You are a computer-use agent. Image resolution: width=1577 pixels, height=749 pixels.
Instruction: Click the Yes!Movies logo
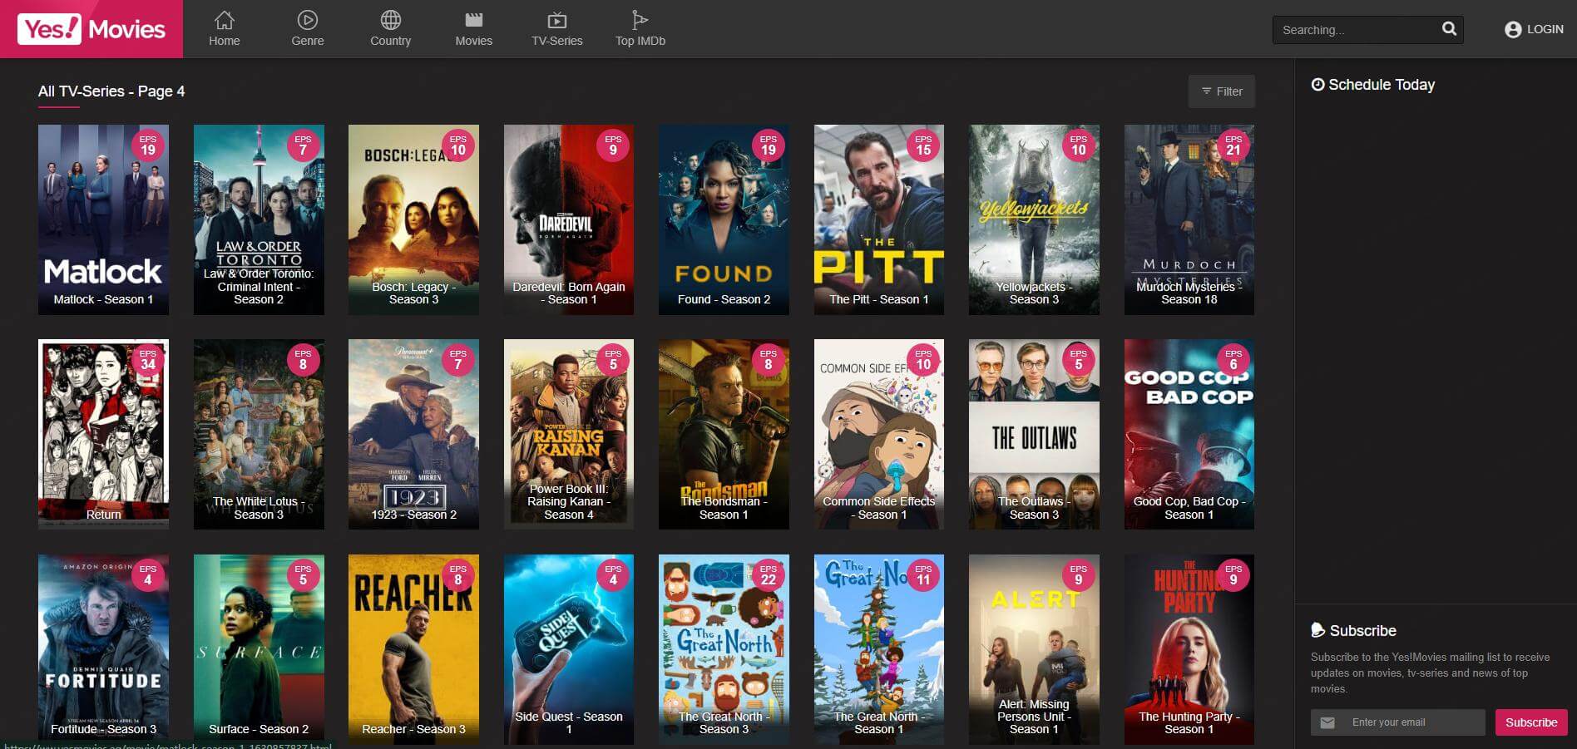[91, 28]
